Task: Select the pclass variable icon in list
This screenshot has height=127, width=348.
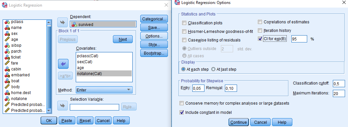Action: tap(8, 22)
